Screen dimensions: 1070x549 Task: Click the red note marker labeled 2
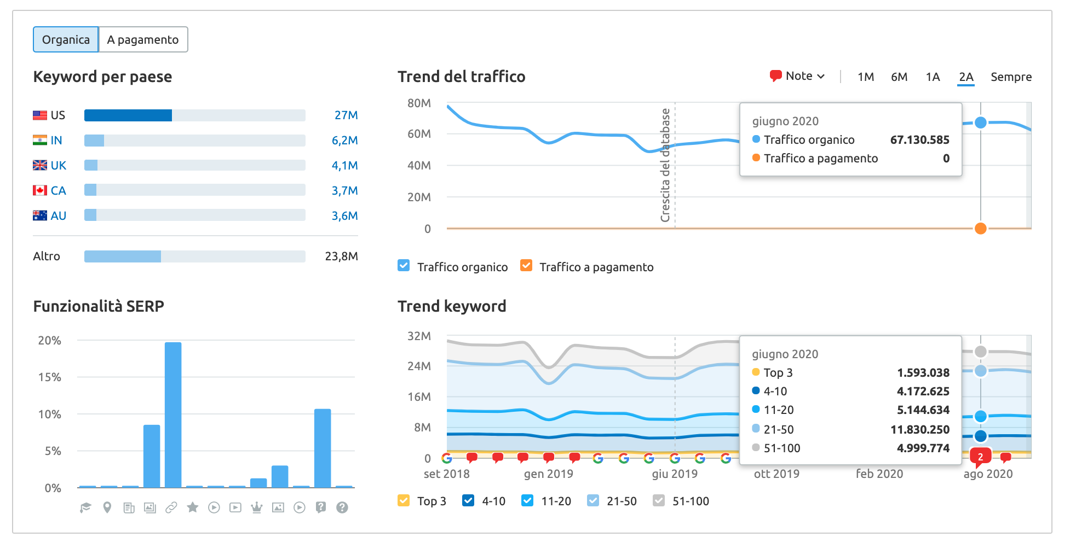[980, 457]
